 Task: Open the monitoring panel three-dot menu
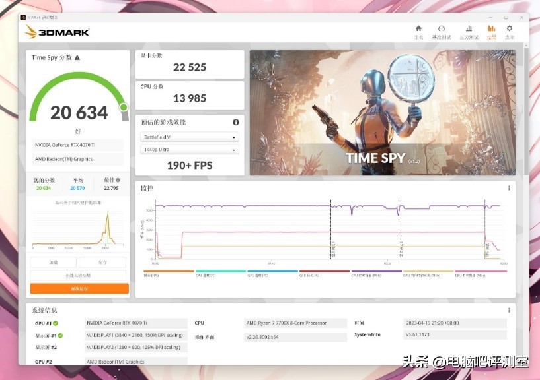click(509, 188)
